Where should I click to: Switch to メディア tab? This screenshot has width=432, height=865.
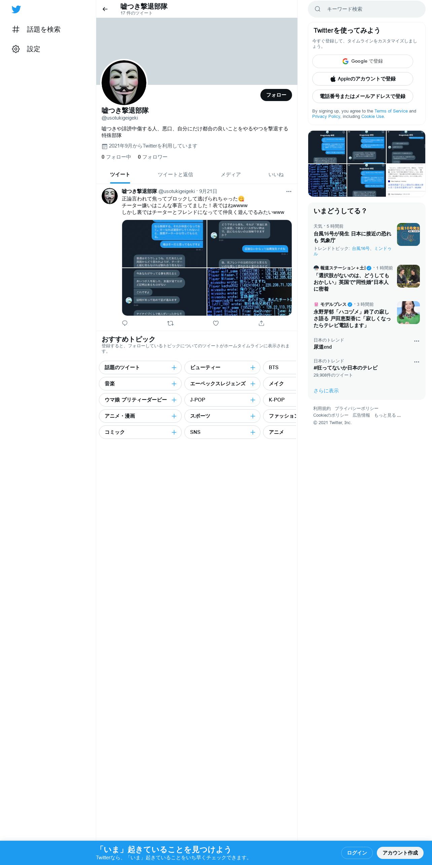(231, 174)
